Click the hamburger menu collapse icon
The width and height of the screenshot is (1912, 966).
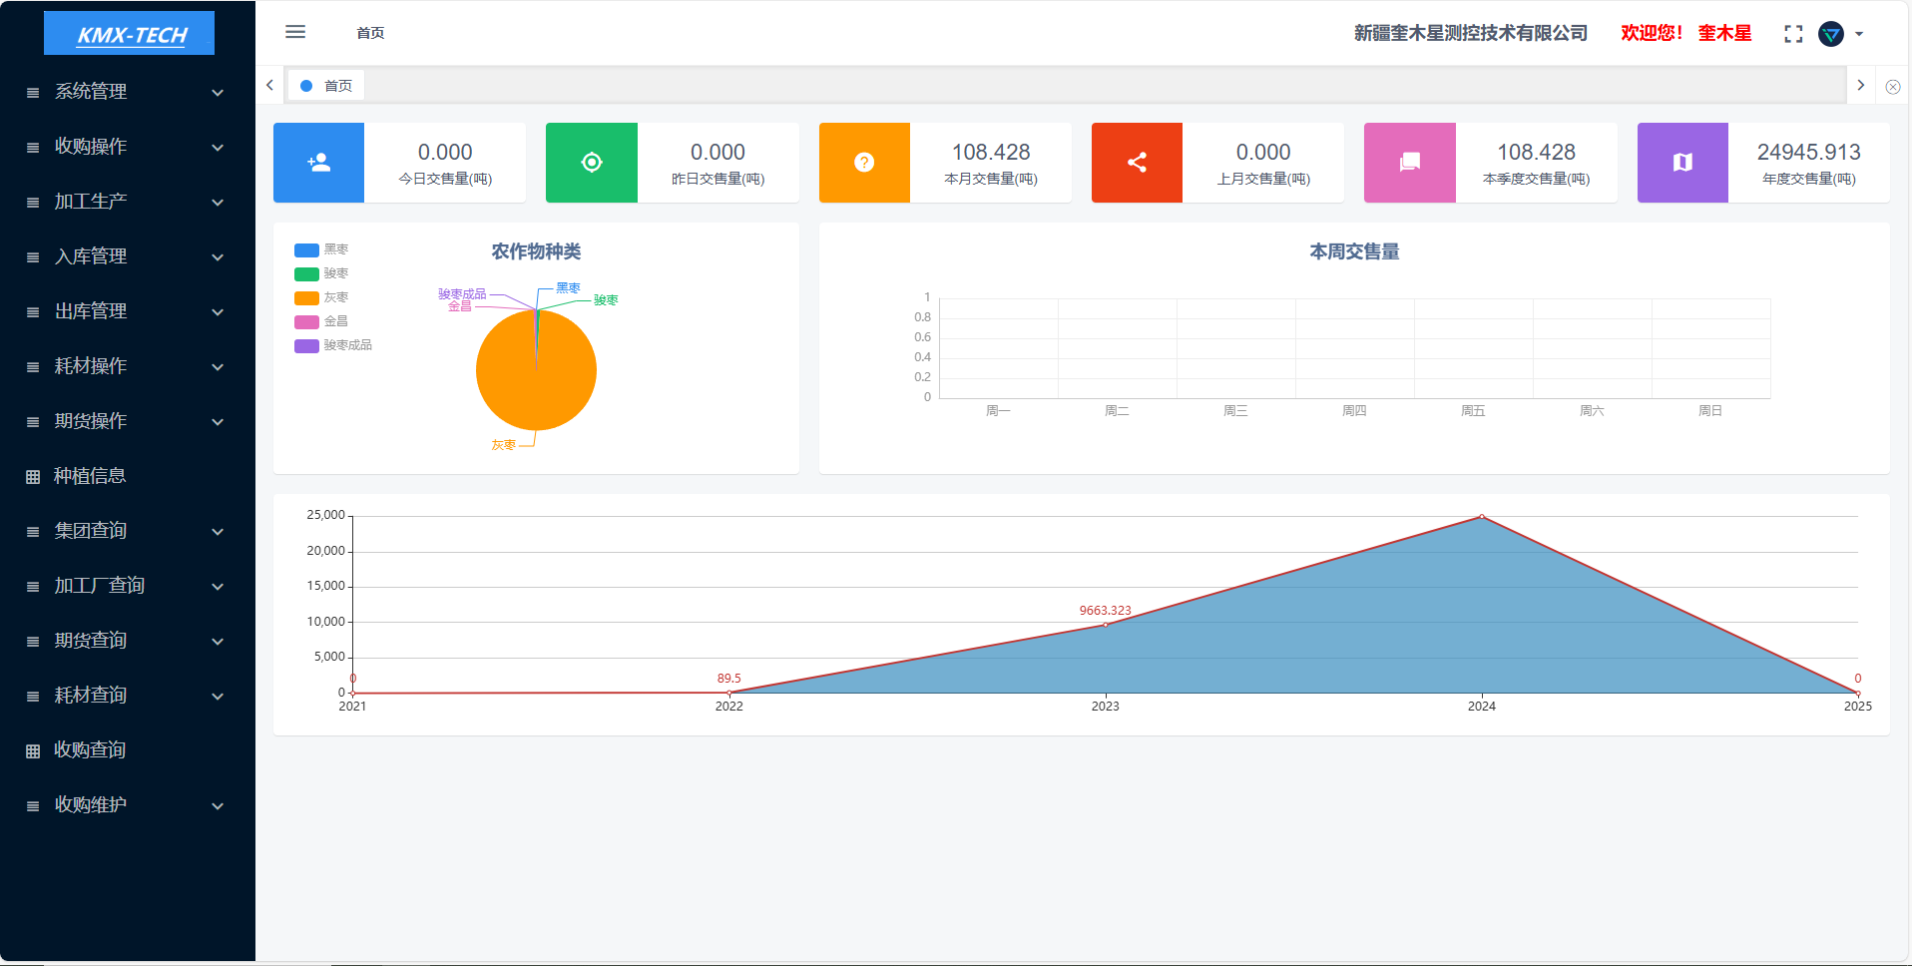pos(295,32)
